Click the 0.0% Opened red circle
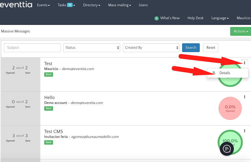 pos(230,108)
